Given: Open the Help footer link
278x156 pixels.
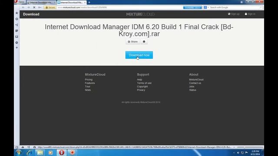Looking at the screenshot, I should click(x=139, y=80).
